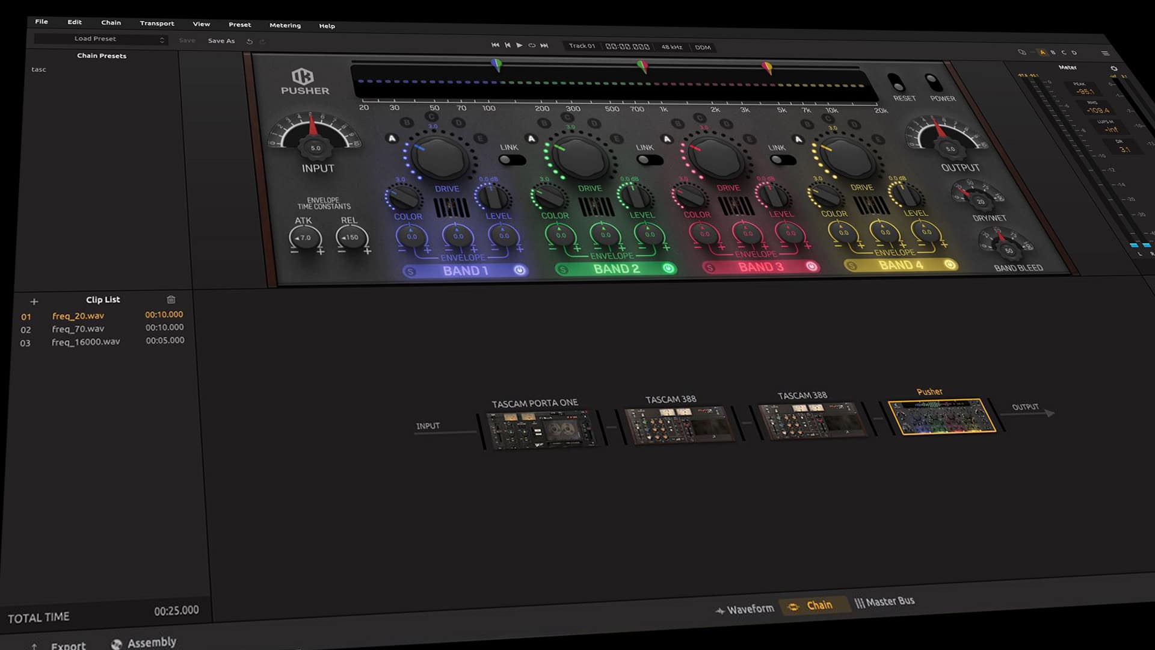
Task: Click the undo arrow icon
Action: click(x=250, y=42)
